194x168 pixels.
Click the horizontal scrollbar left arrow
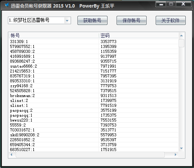(x=11, y=154)
